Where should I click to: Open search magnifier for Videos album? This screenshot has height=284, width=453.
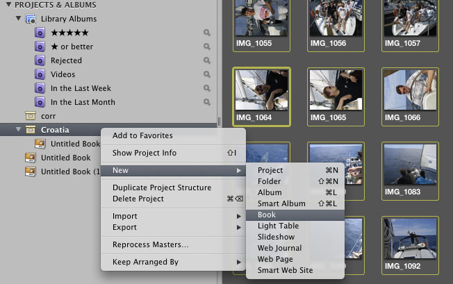[x=207, y=74]
